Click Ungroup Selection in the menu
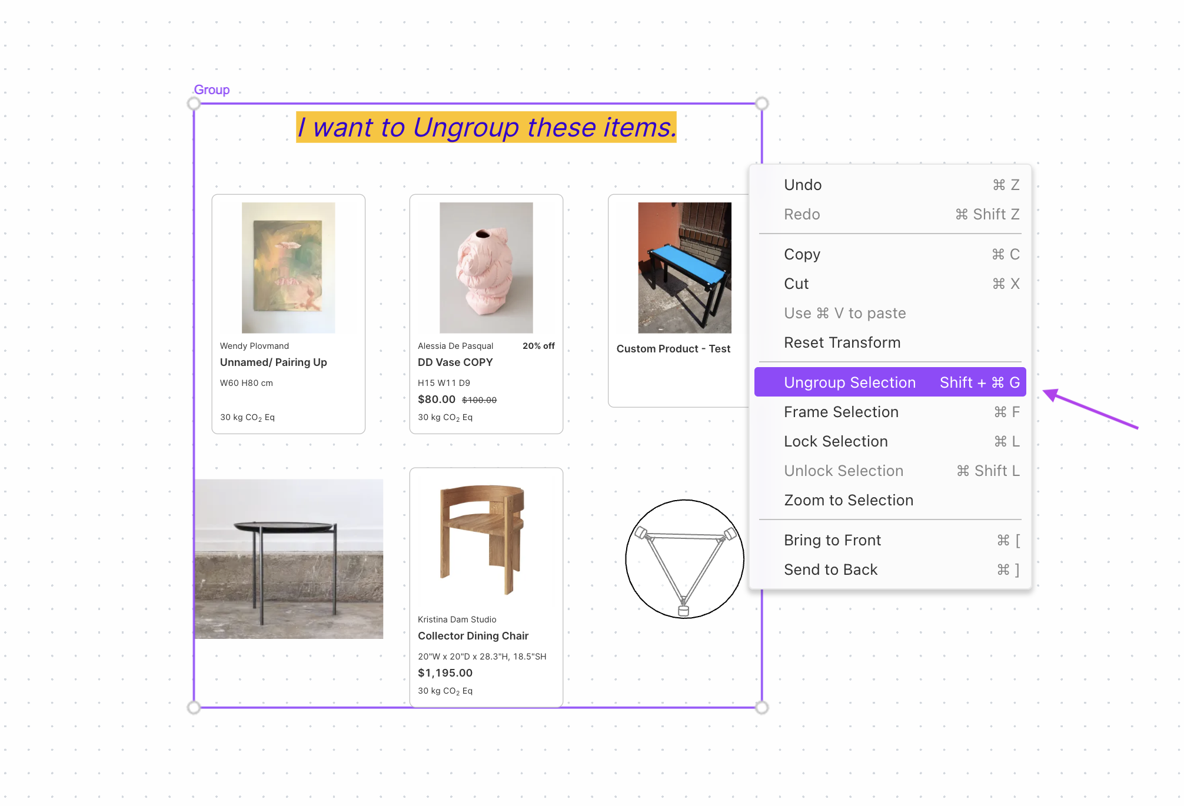The height and width of the screenshot is (806, 1184). [890, 382]
